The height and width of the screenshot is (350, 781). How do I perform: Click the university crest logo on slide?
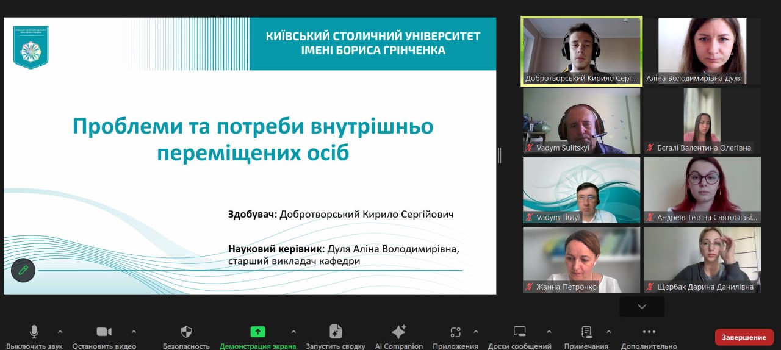point(31,47)
